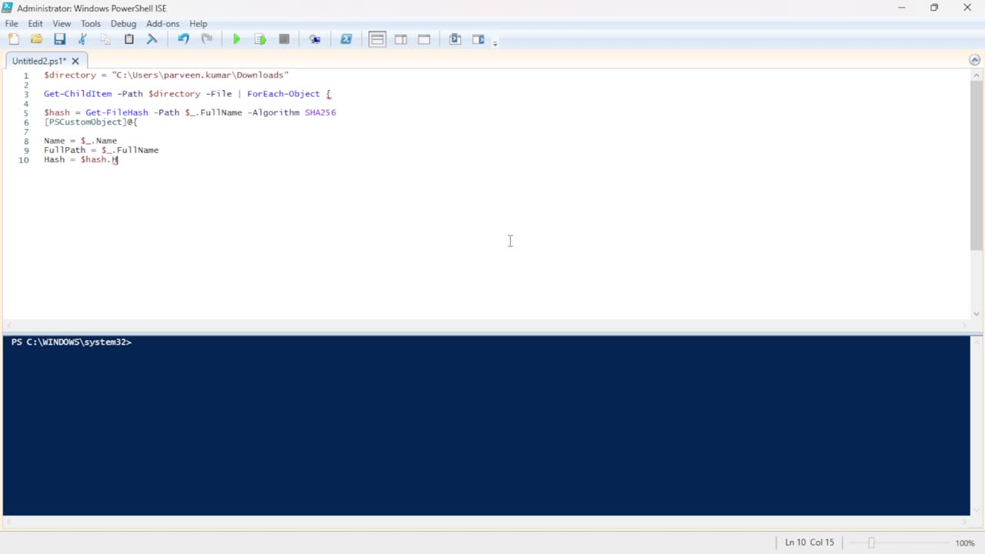Save the script with the Save icon
This screenshot has width=985, height=554.
(59, 39)
